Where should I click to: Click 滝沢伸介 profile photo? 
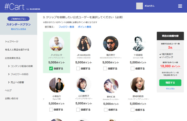click(x=111, y=44)
